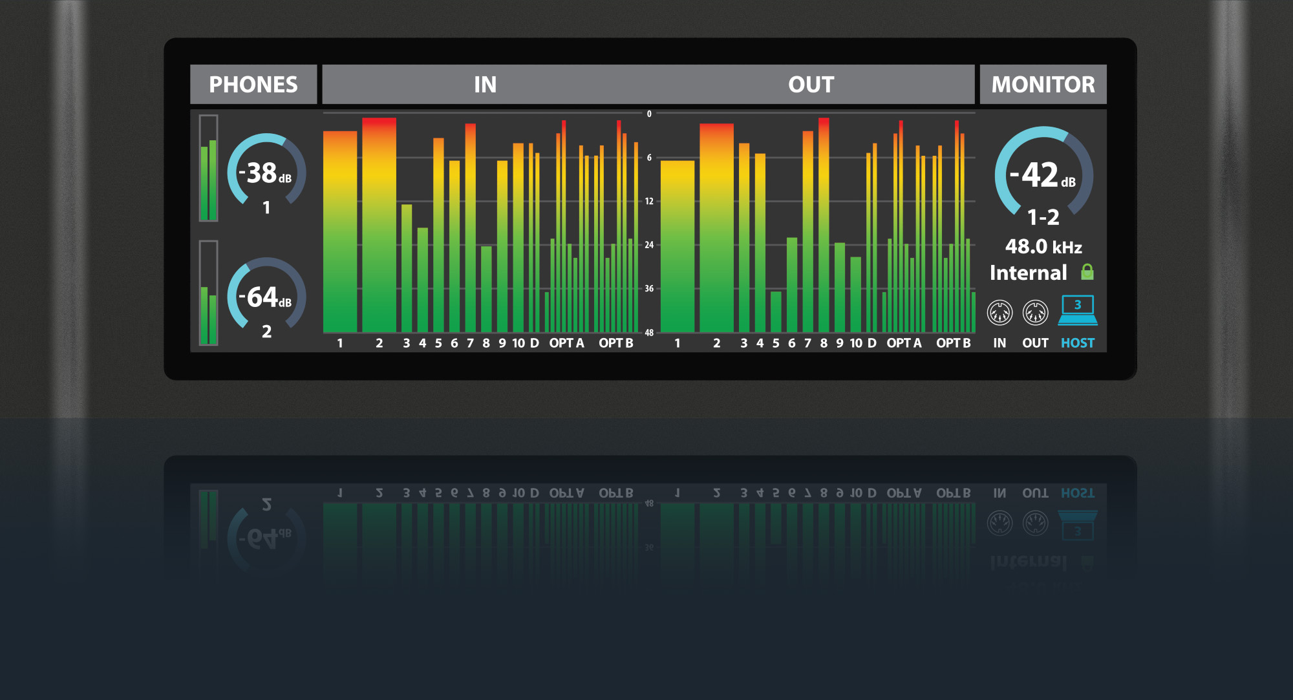Screen dimensions: 1293x700
Task: Select the IN section header
Action: coord(485,85)
